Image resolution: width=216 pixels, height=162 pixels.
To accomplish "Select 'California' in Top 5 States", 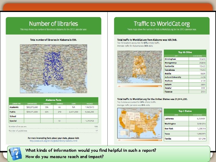I will coord(169,118).
